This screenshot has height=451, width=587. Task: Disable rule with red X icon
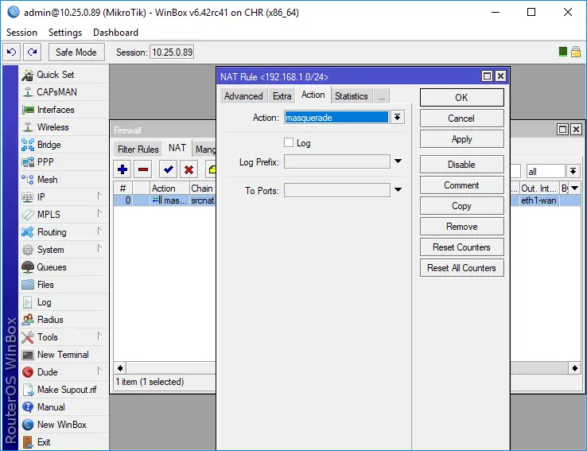pos(189,169)
